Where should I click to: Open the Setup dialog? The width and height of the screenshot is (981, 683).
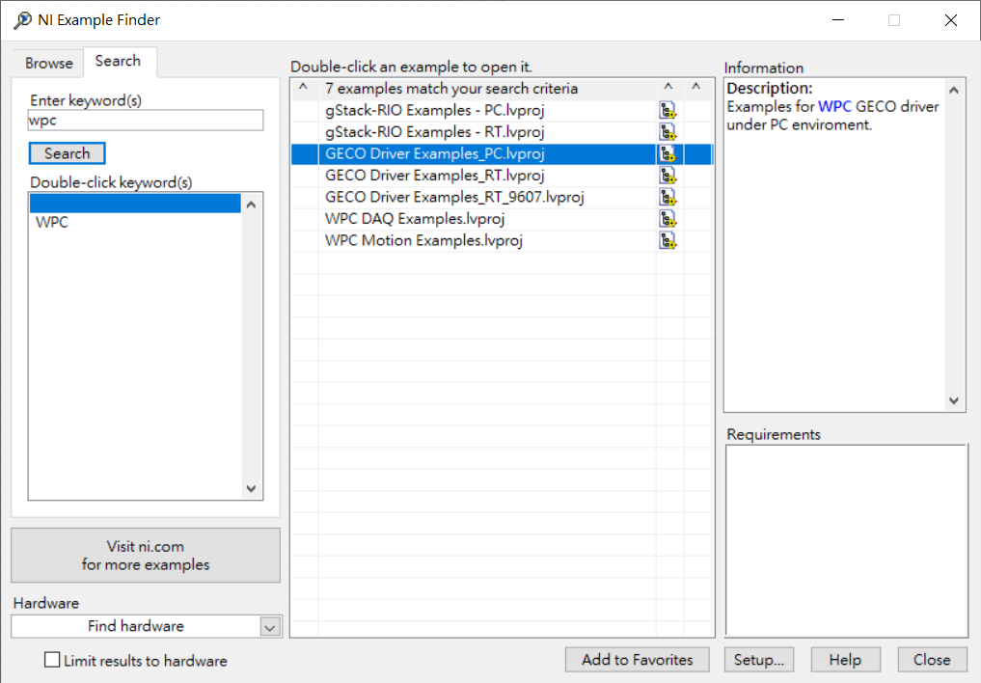click(758, 660)
